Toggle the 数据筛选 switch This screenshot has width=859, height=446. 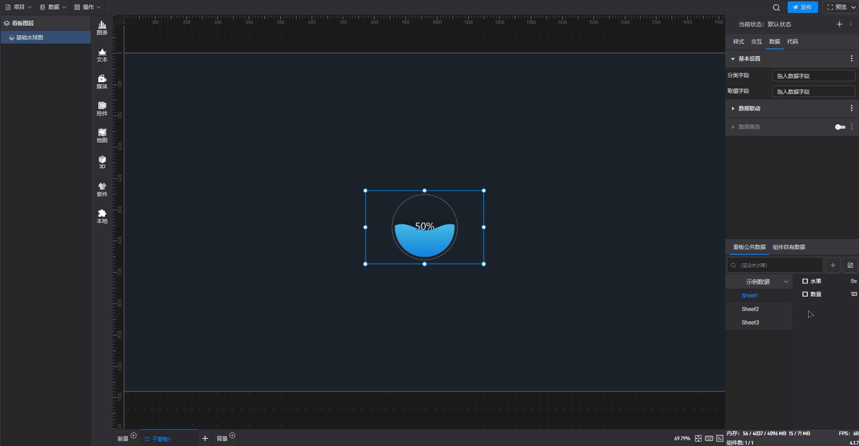pyautogui.click(x=840, y=127)
